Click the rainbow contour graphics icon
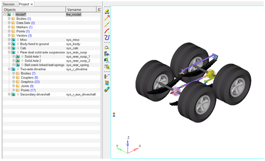 tap(107, 60)
